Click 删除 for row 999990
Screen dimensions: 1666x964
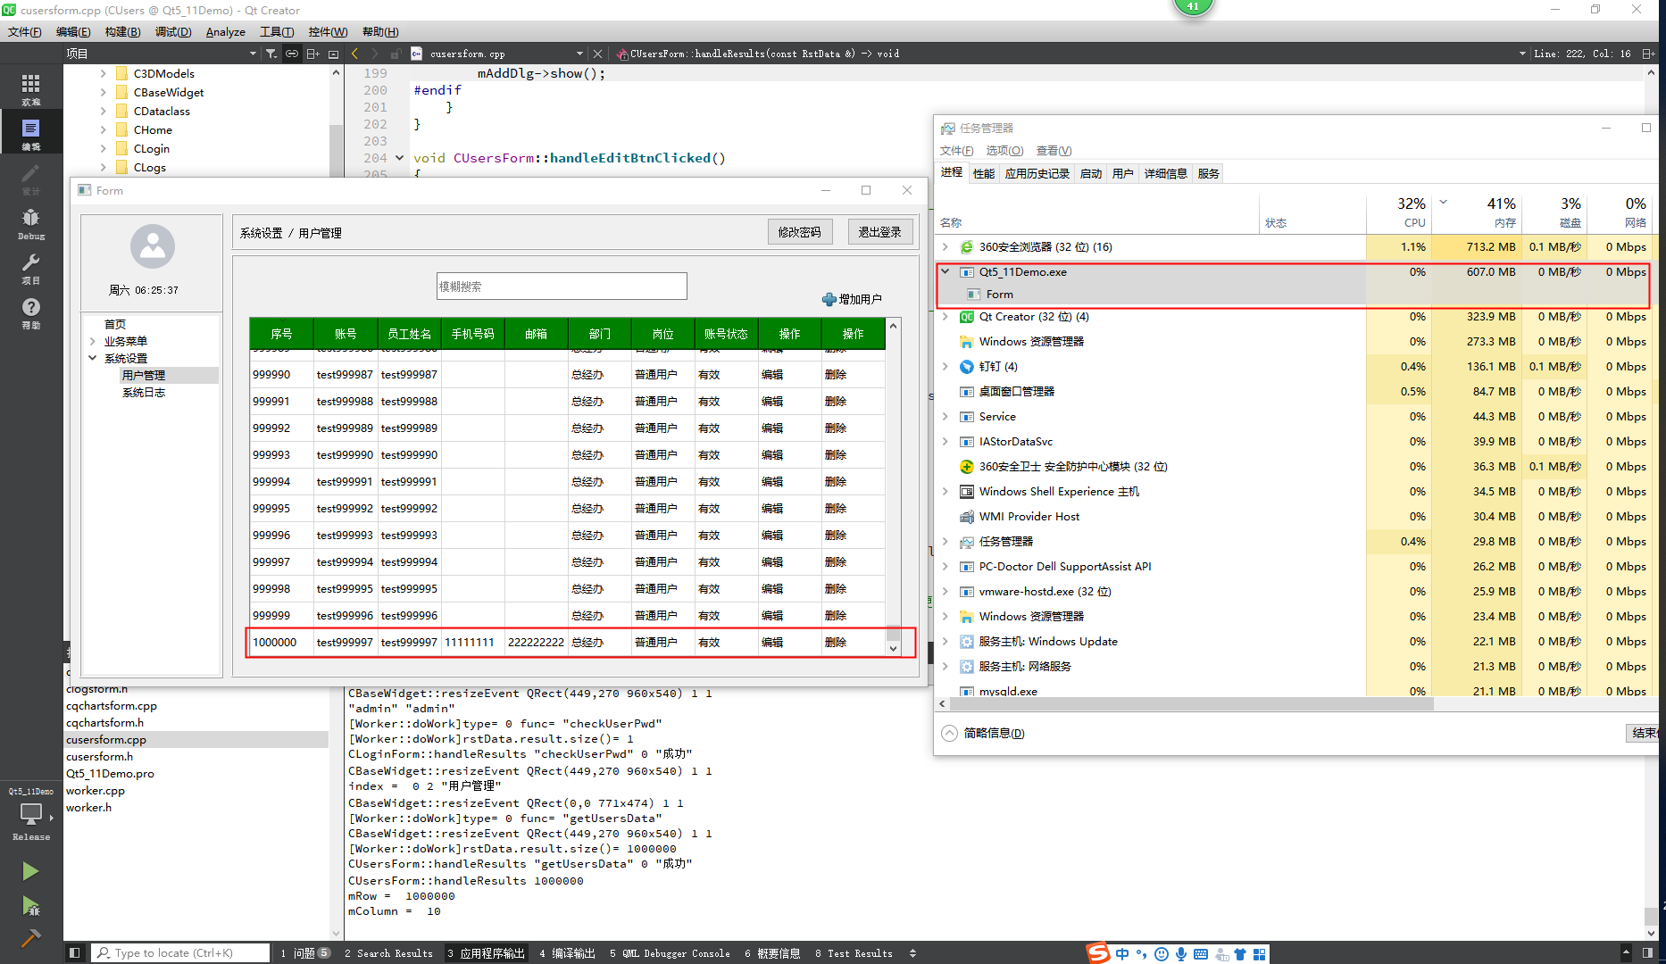(x=836, y=375)
